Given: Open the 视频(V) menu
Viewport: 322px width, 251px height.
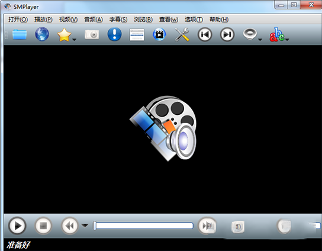Looking at the screenshot, I should 69,20.
